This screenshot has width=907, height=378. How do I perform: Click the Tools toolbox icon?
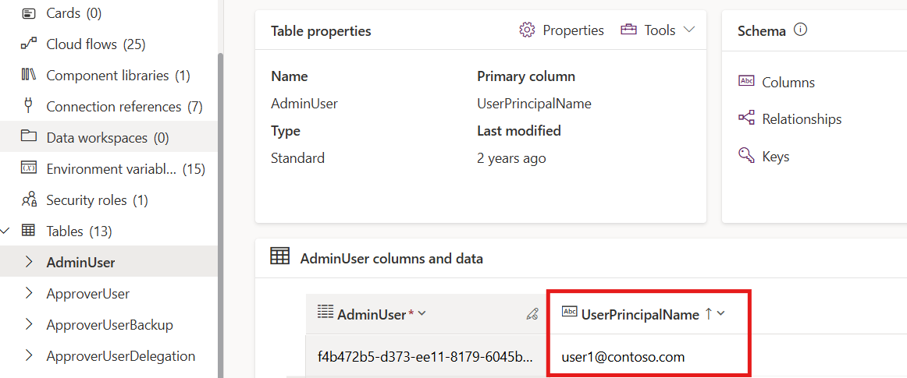tap(628, 30)
